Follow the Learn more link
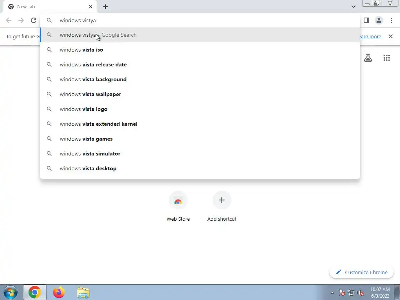The width and height of the screenshot is (400, 300). click(x=370, y=36)
